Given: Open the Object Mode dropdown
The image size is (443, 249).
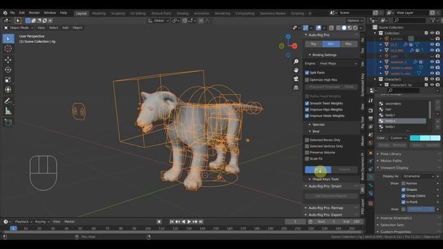Looking at the screenshot, I should coord(19,28).
